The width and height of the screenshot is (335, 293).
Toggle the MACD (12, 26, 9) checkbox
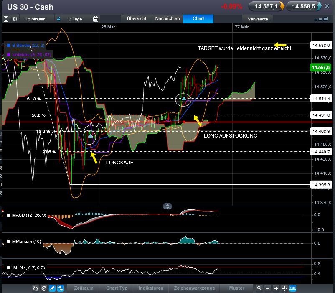tap(8, 215)
